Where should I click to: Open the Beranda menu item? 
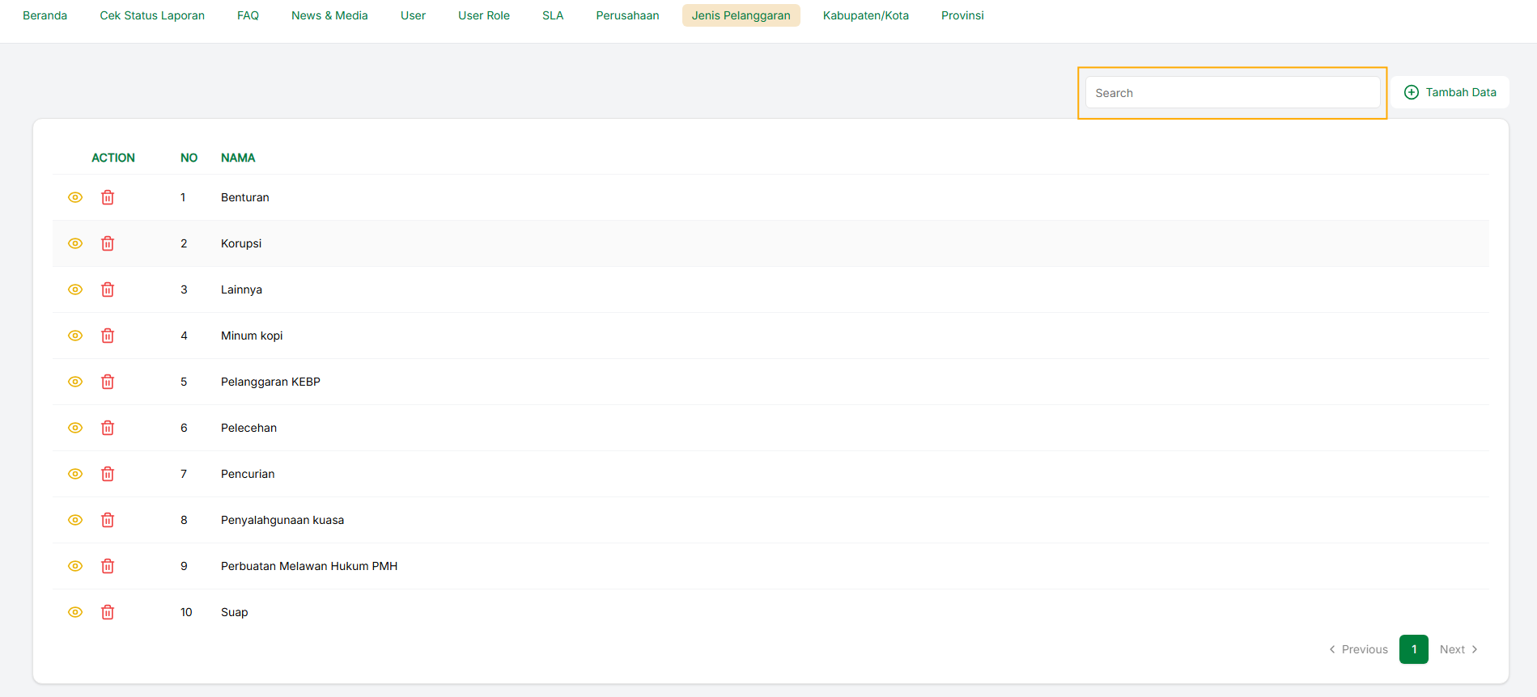tap(45, 15)
